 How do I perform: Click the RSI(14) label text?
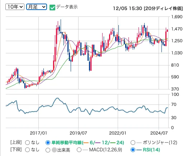point(151,150)
